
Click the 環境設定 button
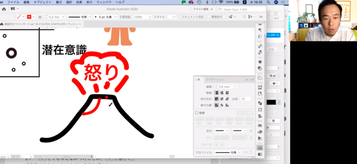tap(216, 17)
